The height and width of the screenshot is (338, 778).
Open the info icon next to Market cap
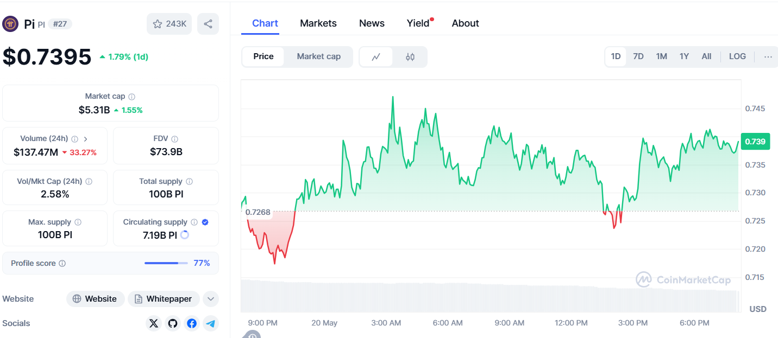[132, 97]
